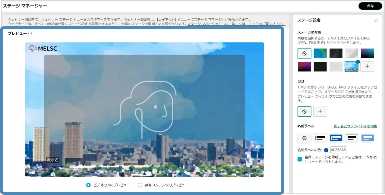Viewport: 385px width, 195px height.
Task: Remove the uploaded cityscape background via x badge
Action: point(358,61)
